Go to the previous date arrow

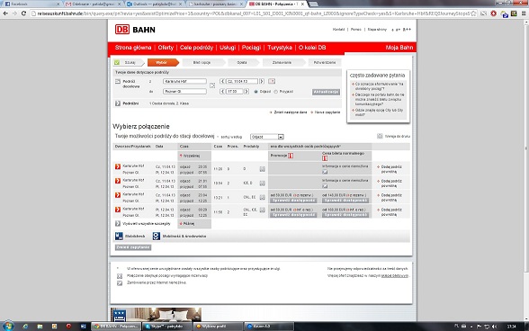tap(222, 81)
